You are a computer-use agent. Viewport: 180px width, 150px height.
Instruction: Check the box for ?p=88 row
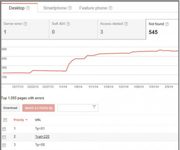[4, 145]
